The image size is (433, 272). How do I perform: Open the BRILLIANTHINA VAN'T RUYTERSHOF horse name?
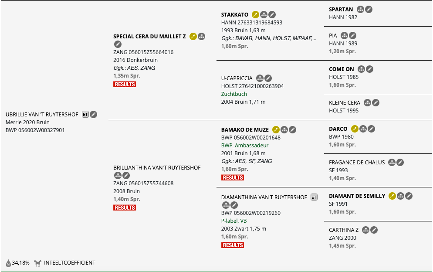tap(157, 168)
